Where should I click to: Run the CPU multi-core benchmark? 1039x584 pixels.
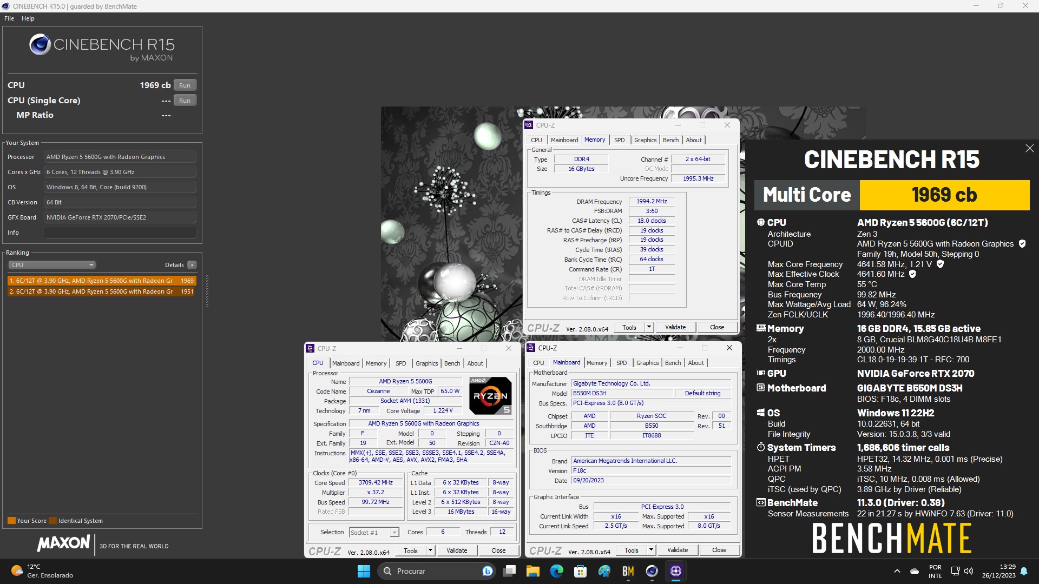coord(185,85)
